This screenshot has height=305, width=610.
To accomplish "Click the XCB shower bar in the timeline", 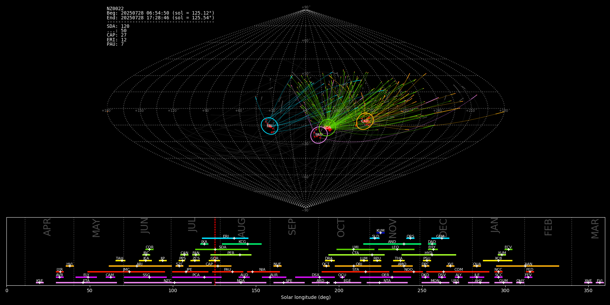I will coord(497,261).
